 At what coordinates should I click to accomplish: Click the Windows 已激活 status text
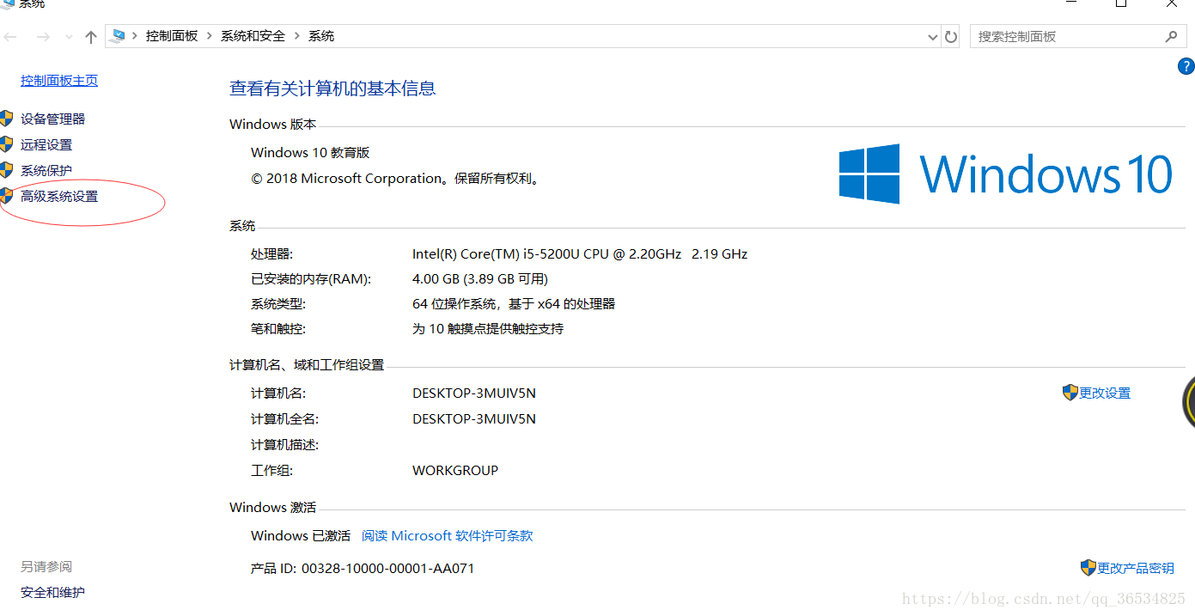pyautogui.click(x=301, y=536)
